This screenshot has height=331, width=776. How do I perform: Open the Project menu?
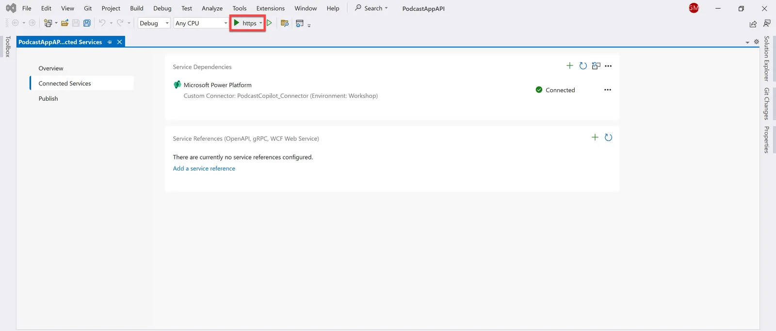[111, 8]
